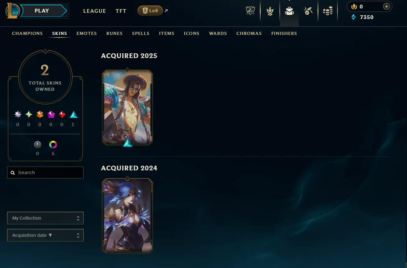The width and height of the screenshot is (407, 268).
Task: Switch to the Chromas tab
Action: (249, 33)
